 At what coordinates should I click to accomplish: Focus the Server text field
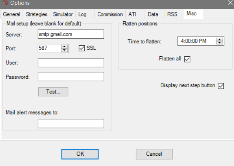[x=71, y=35]
